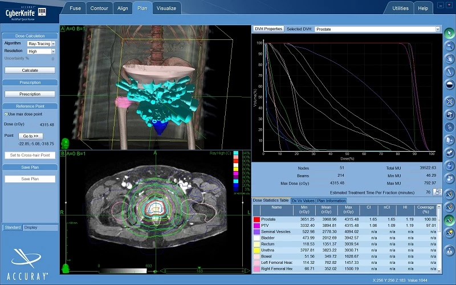
Task: Open the Align tab
Action: pos(123,8)
